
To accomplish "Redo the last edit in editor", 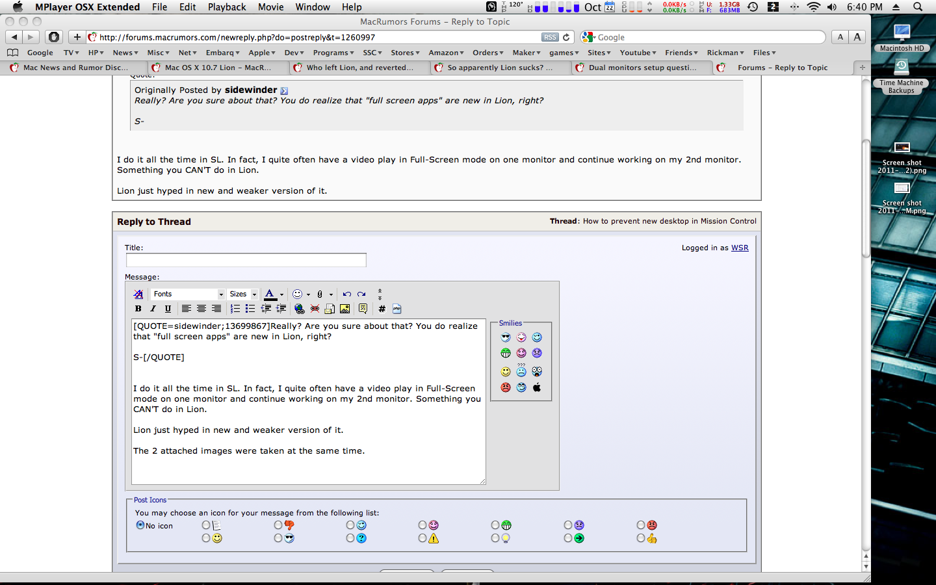I will click(362, 294).
